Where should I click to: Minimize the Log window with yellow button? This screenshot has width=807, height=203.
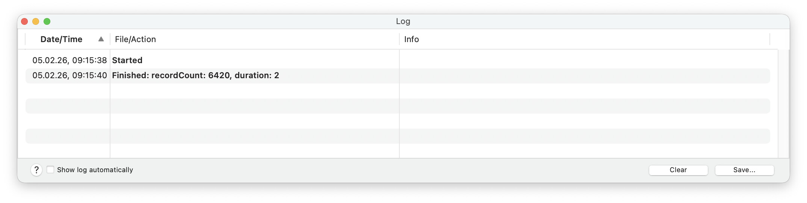(x=36, y=21)
